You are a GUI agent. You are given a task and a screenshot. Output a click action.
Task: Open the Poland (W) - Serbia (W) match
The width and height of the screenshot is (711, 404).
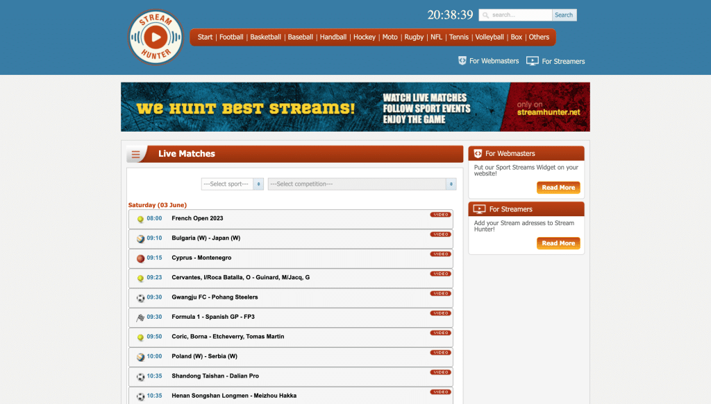[x=204, y=357]
